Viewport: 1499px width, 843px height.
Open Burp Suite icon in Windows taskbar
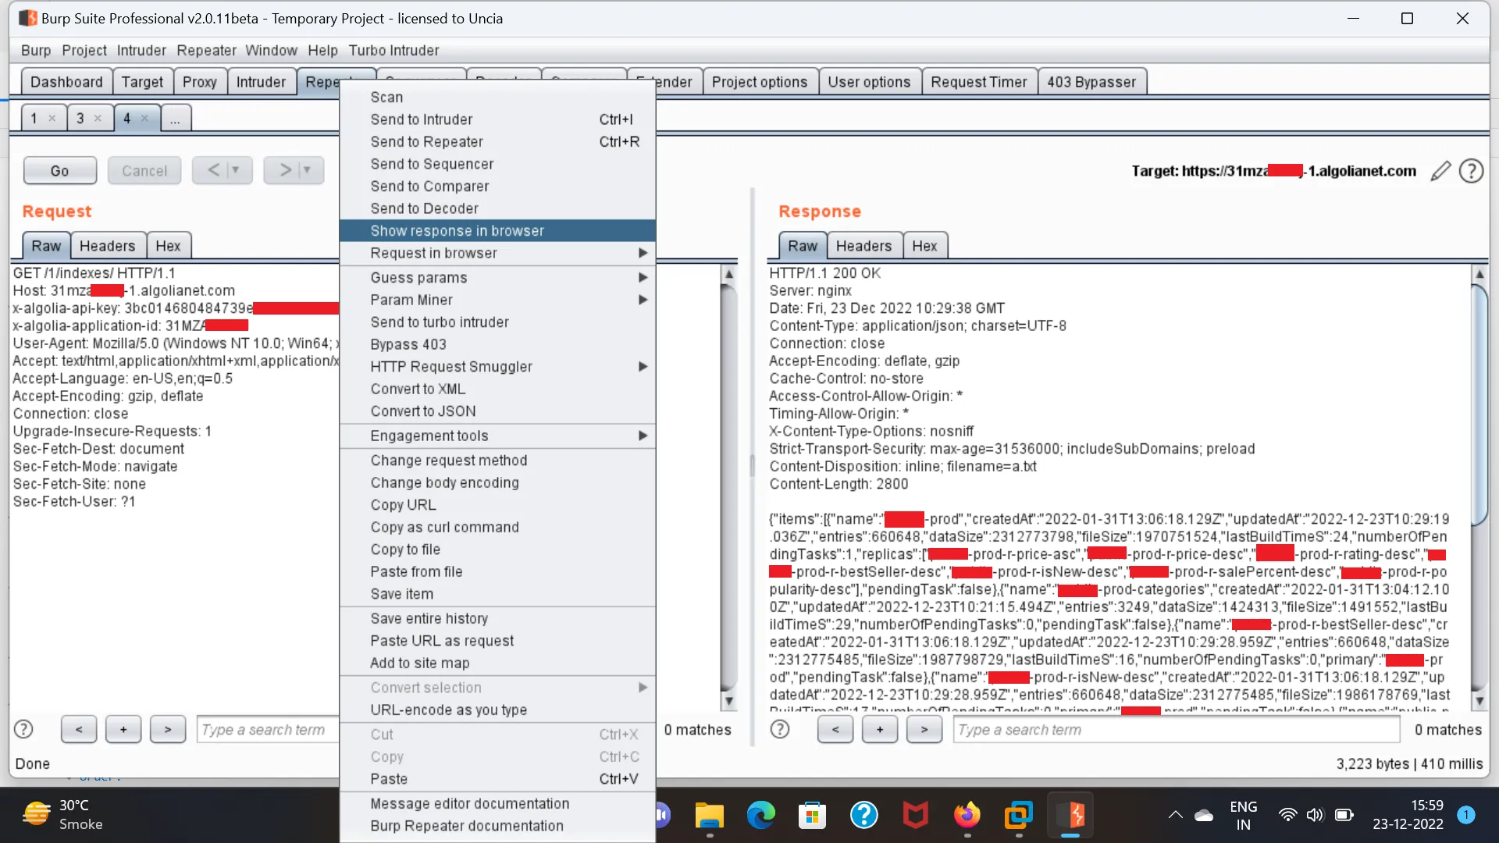[x=1070, y=816]
